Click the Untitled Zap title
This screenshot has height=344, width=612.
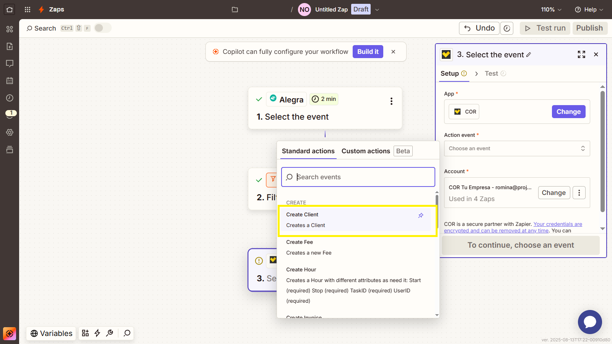[331, 10]
